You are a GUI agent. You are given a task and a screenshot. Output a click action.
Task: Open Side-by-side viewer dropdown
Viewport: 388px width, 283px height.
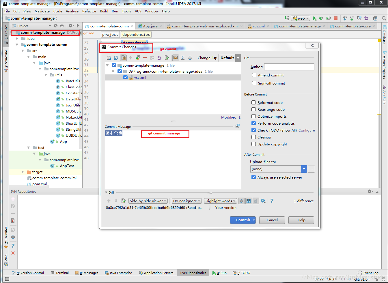pos(148,201)
